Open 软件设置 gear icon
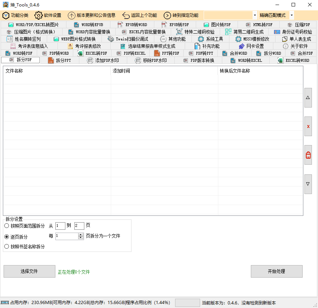This screenshot has height=308, width=318. [38, 15]
